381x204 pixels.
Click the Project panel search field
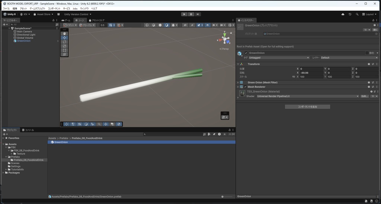pos(173,134)
